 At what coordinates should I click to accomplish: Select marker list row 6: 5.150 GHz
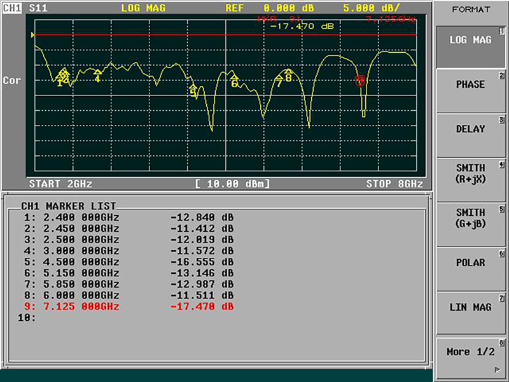coord(129,273)
